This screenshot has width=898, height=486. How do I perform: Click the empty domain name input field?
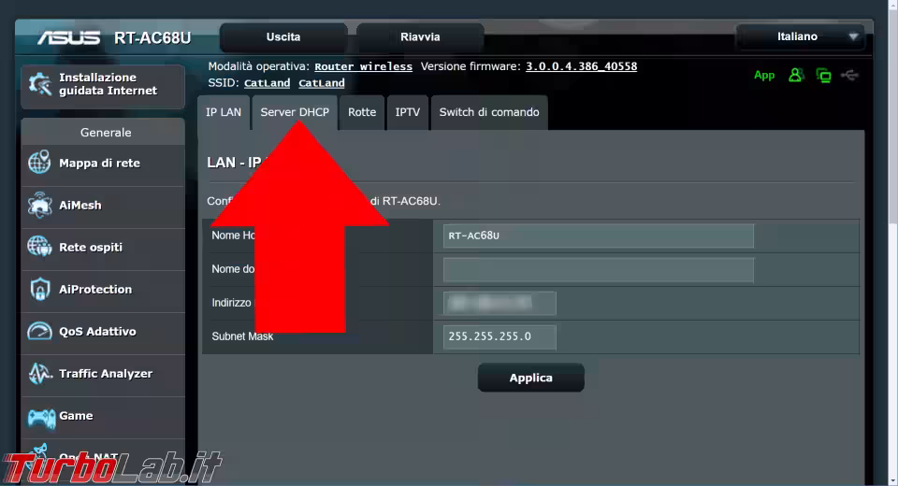tap(598, 269)
